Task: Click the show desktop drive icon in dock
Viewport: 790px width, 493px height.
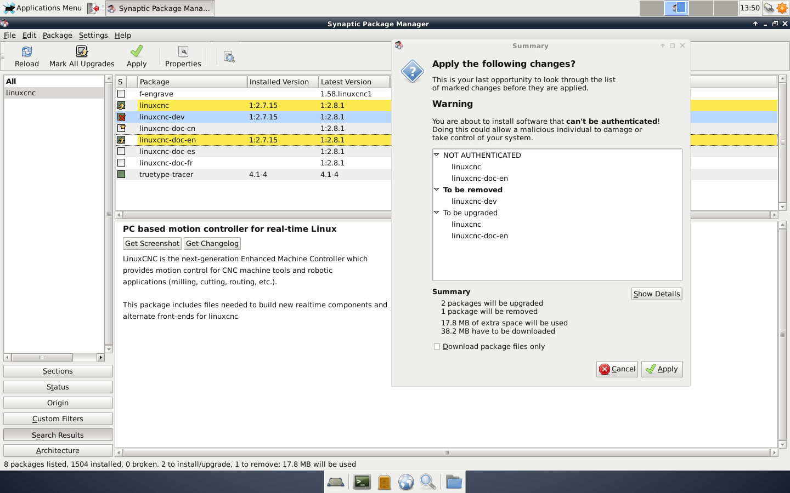Action: coord(336,482)
